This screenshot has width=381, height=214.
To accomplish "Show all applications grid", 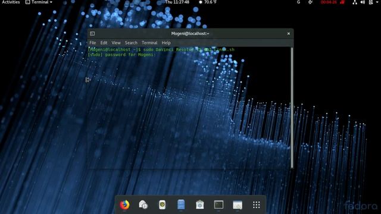I will [257, 204].
